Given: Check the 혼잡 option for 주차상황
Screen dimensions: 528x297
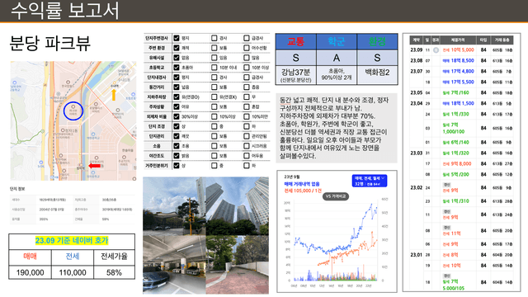Looking at the screenshot, I should click(247, 106).
